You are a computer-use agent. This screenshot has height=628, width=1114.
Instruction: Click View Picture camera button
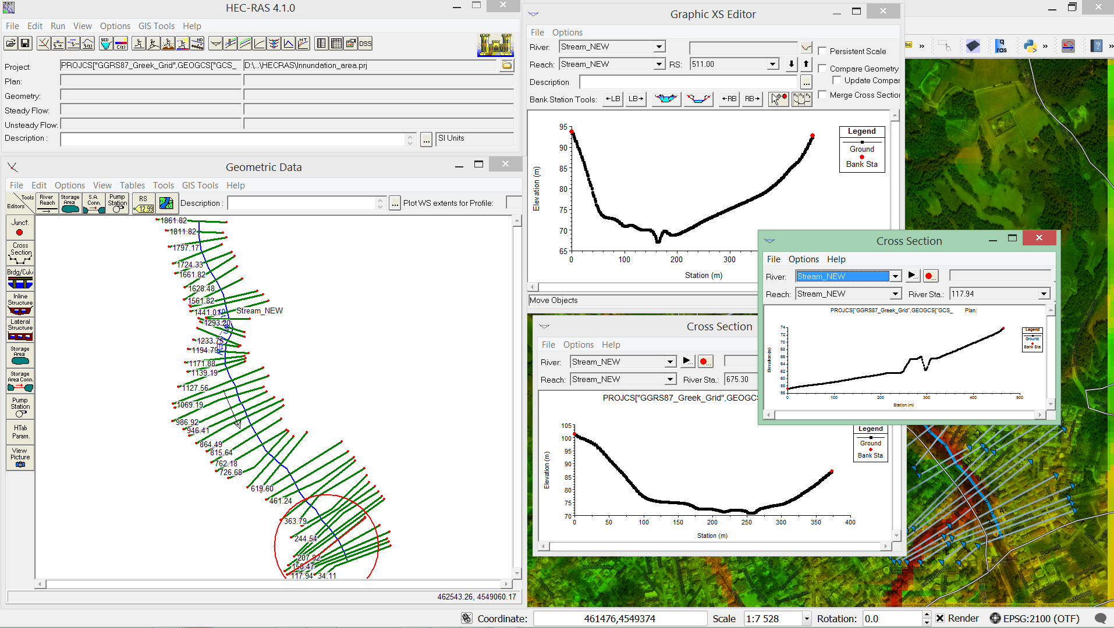point(20,458)
